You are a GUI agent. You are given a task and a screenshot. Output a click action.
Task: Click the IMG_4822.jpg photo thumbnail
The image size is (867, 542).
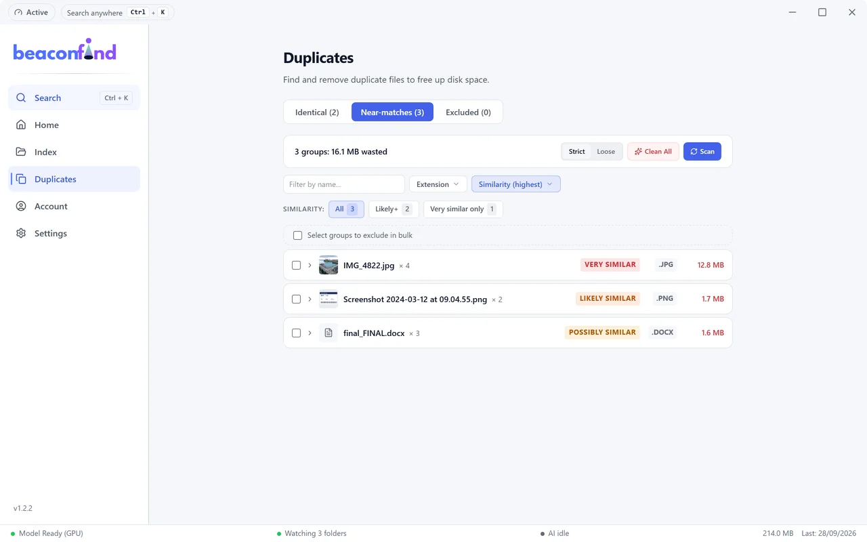329,265
